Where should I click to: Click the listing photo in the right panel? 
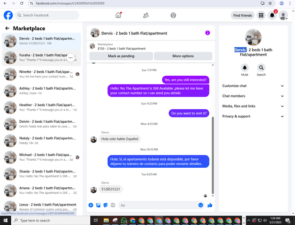click(x=253, y=37)
